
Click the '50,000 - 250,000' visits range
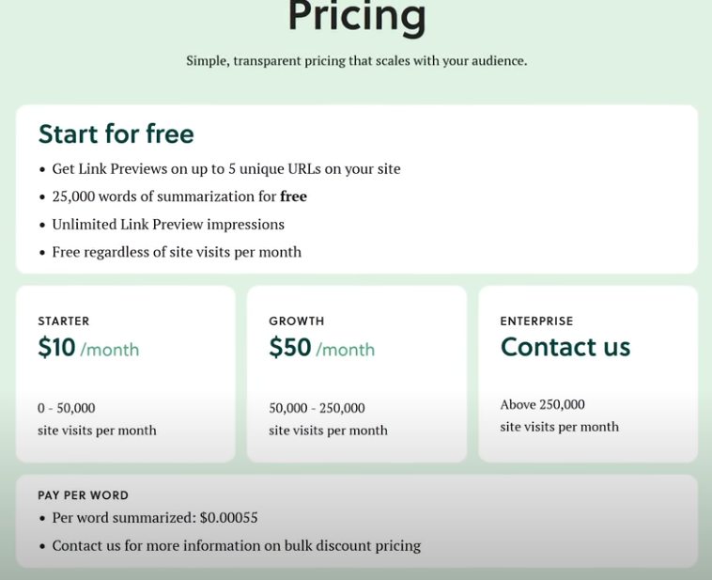(317, 408)
